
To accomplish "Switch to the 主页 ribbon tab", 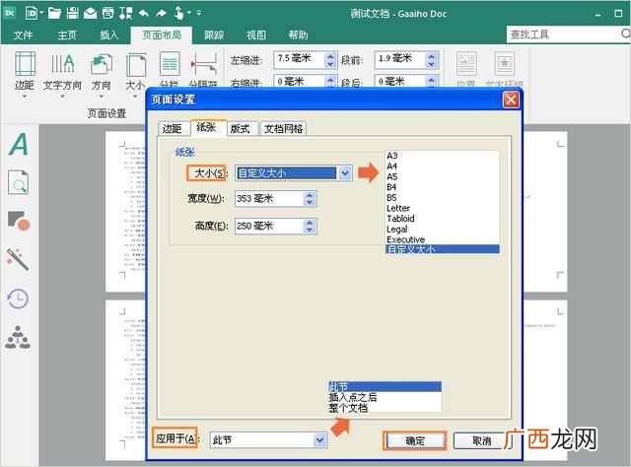I will [x=67, y=35].
